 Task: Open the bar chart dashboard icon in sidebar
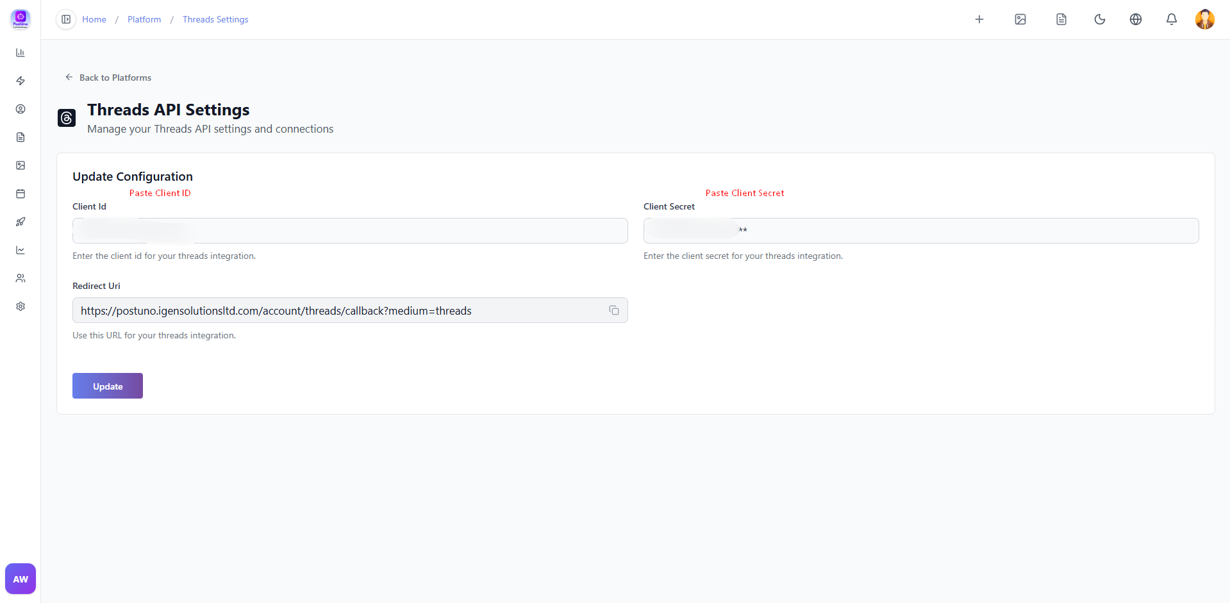pos(21,53)
